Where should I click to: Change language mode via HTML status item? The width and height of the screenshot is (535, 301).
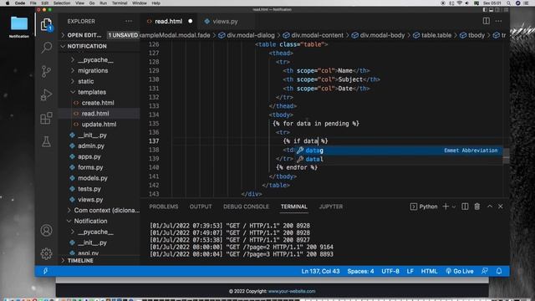click(x=429, y=271)
